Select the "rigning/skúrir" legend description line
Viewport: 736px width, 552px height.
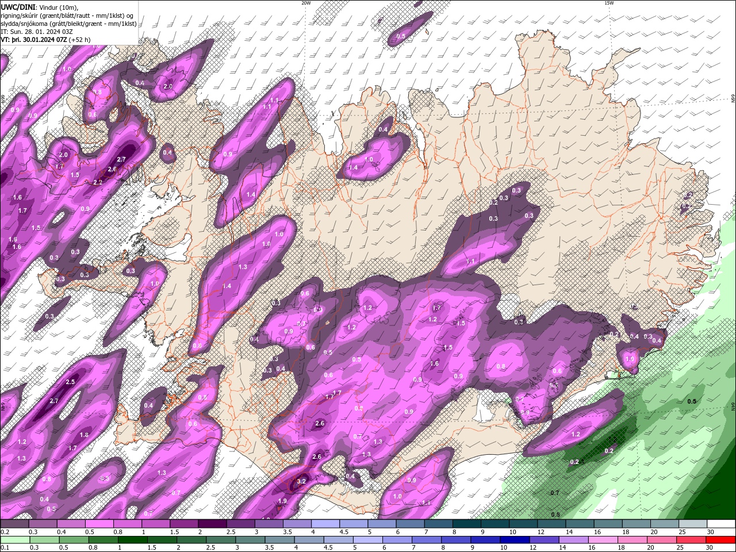69,15
